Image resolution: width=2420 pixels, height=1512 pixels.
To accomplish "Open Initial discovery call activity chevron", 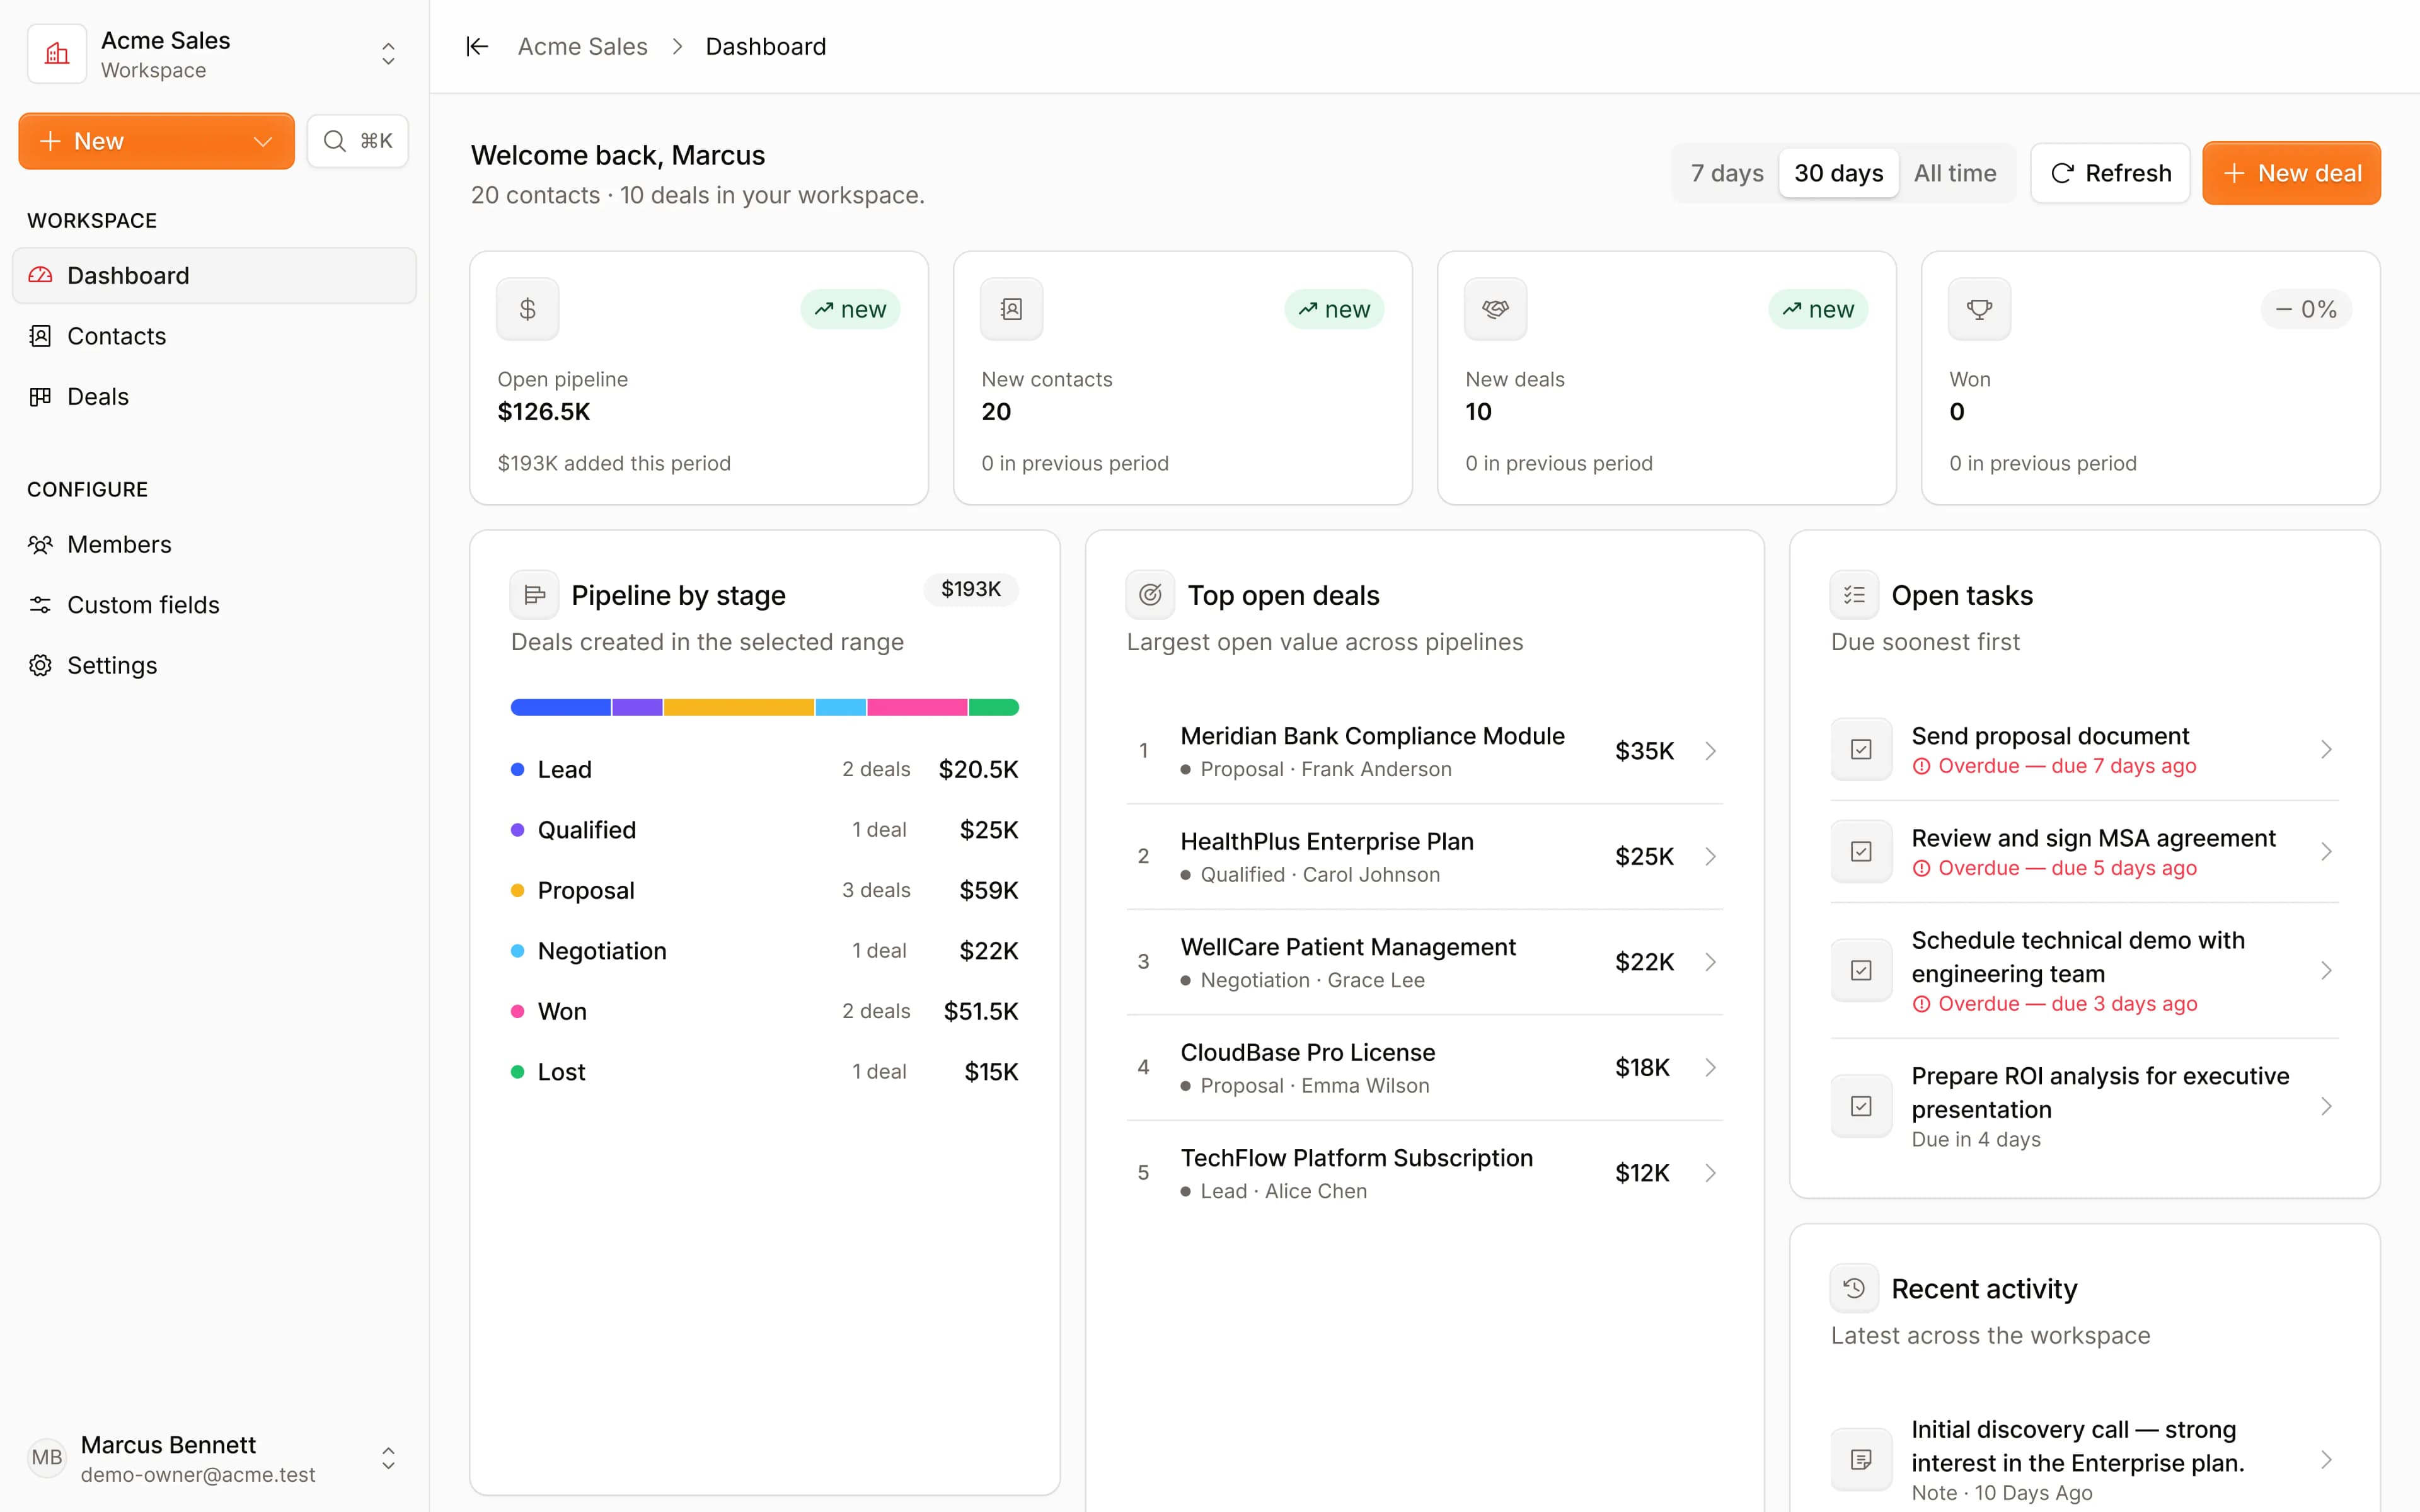I will (2326, 1459).
